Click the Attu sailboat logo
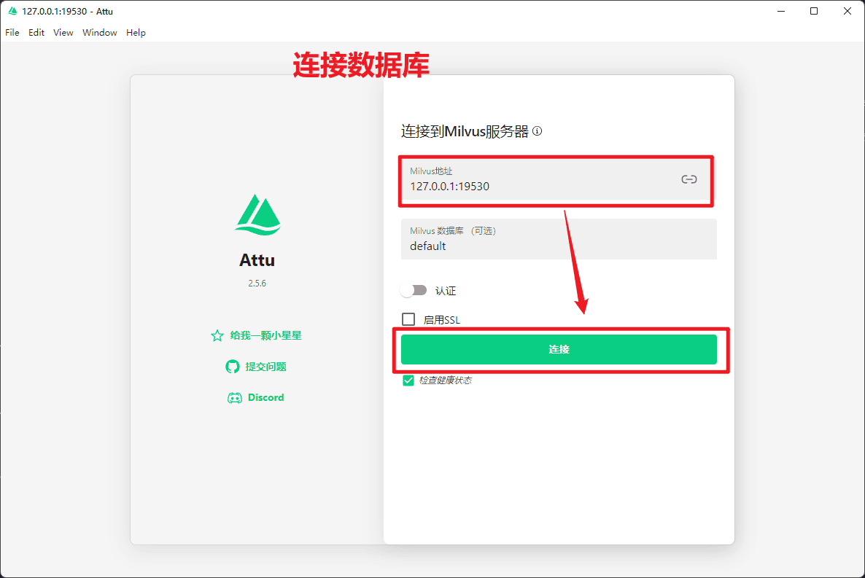Screen dimensions: 865x578 [257, 215]
